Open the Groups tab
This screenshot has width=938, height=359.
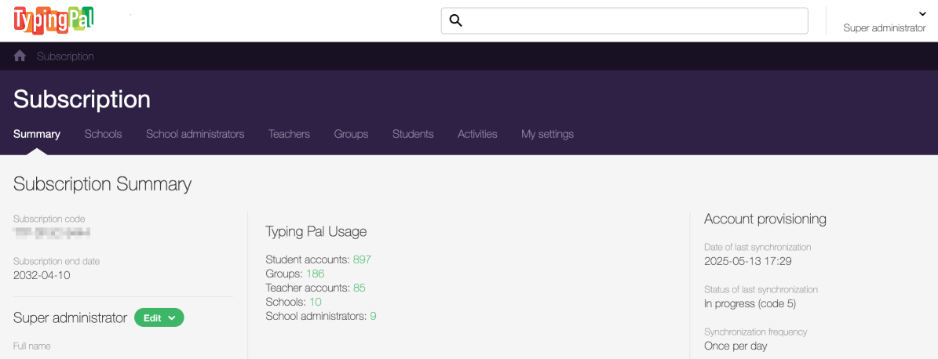pyautogui.click(x=351, y=134)
